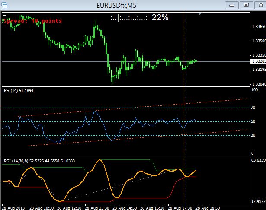Click the 1.33500 price scale value
This screenshot has width=266, height=210.
tap(259, 41)
